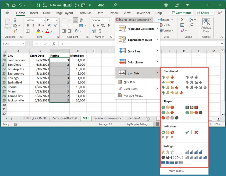Viewport: 226px width, 176px height.
Task: Click the Wrap Text icon
Action: 81,20
